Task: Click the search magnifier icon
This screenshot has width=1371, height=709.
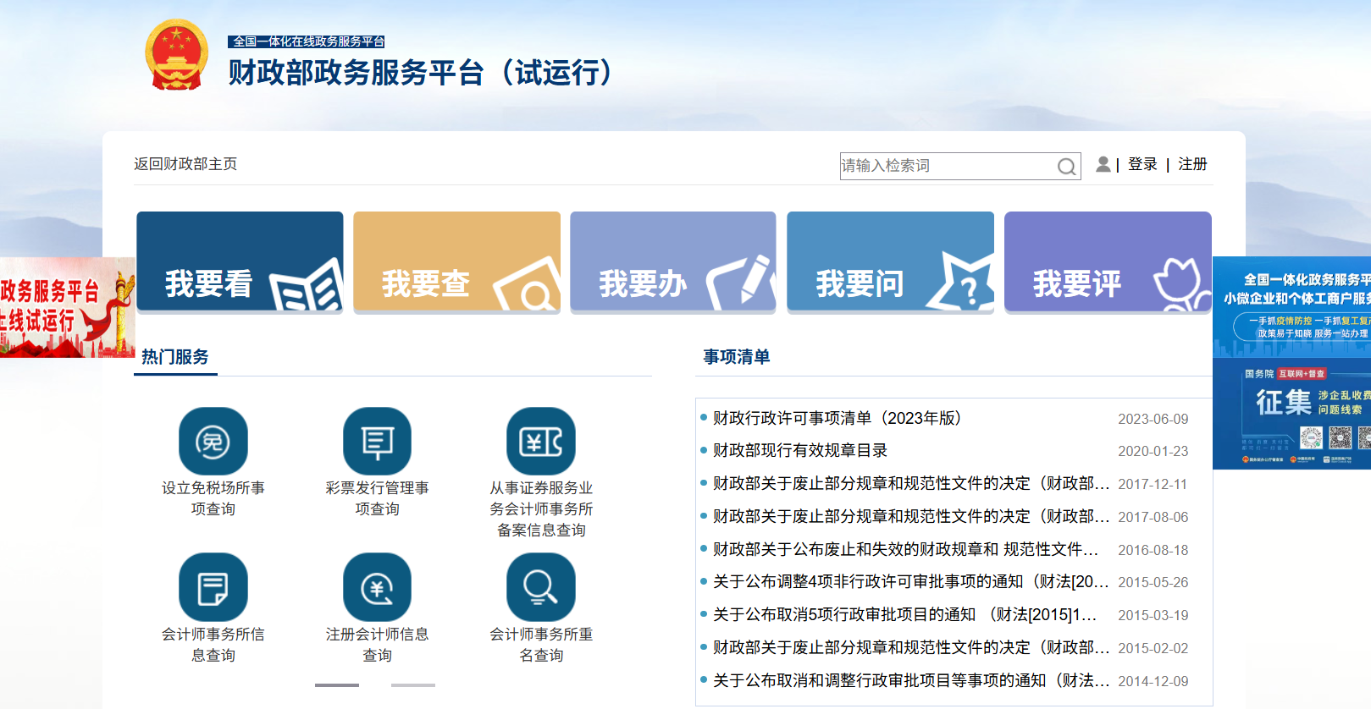Action: pyautogui.click(x=1066, y=167)
